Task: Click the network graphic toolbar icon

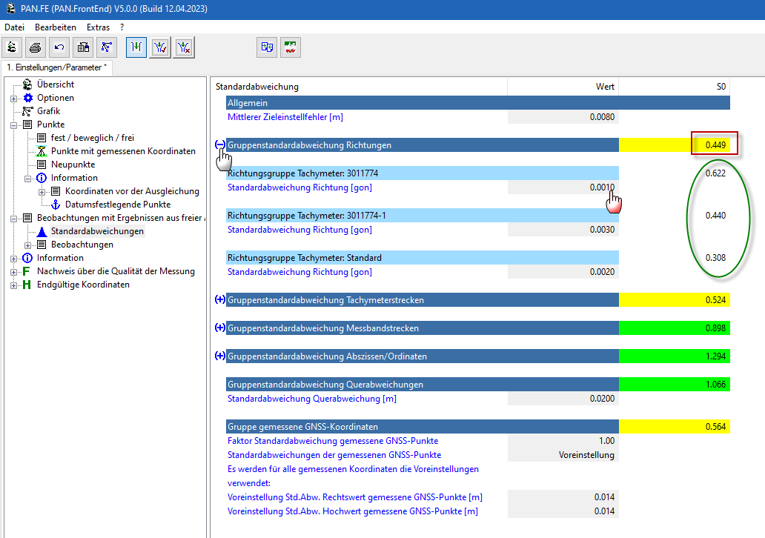Action: [107, 47]
